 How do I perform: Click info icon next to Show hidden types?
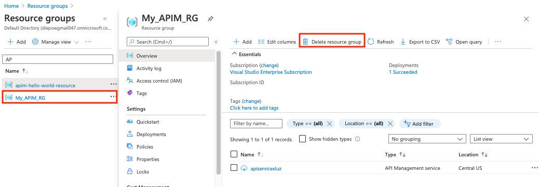[357, 139]
